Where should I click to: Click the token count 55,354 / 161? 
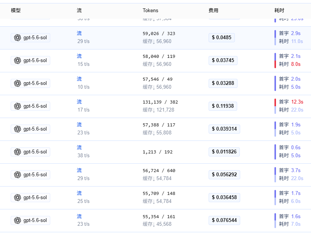[x=159, y=217]
